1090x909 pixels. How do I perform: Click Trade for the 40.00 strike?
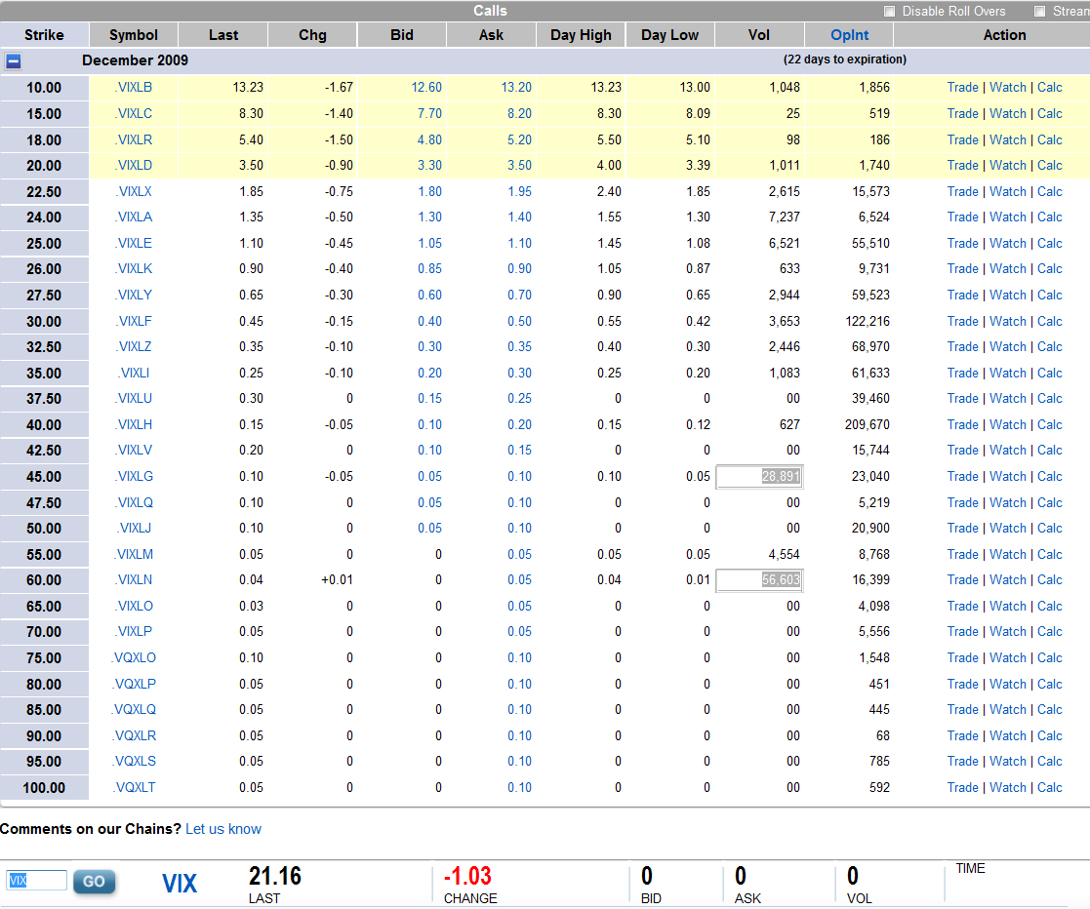962,425
